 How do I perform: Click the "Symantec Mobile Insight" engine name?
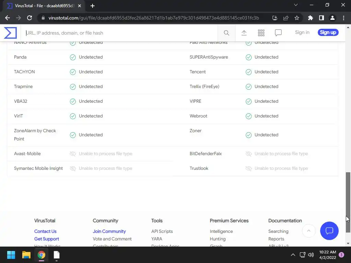tap(38, 168)
